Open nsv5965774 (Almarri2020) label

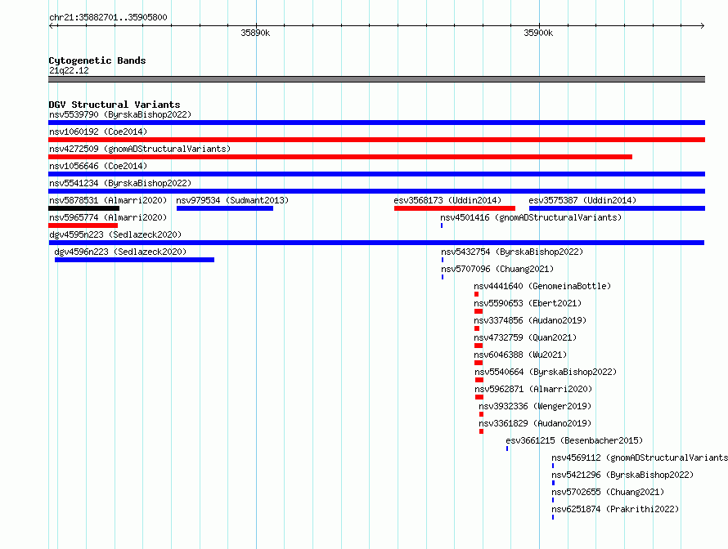pyautogui.click(x=108, y=217)
